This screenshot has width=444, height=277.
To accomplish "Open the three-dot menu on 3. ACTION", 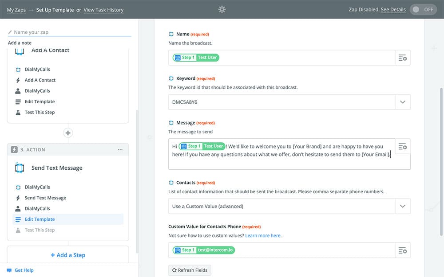I will coord(120,150).
